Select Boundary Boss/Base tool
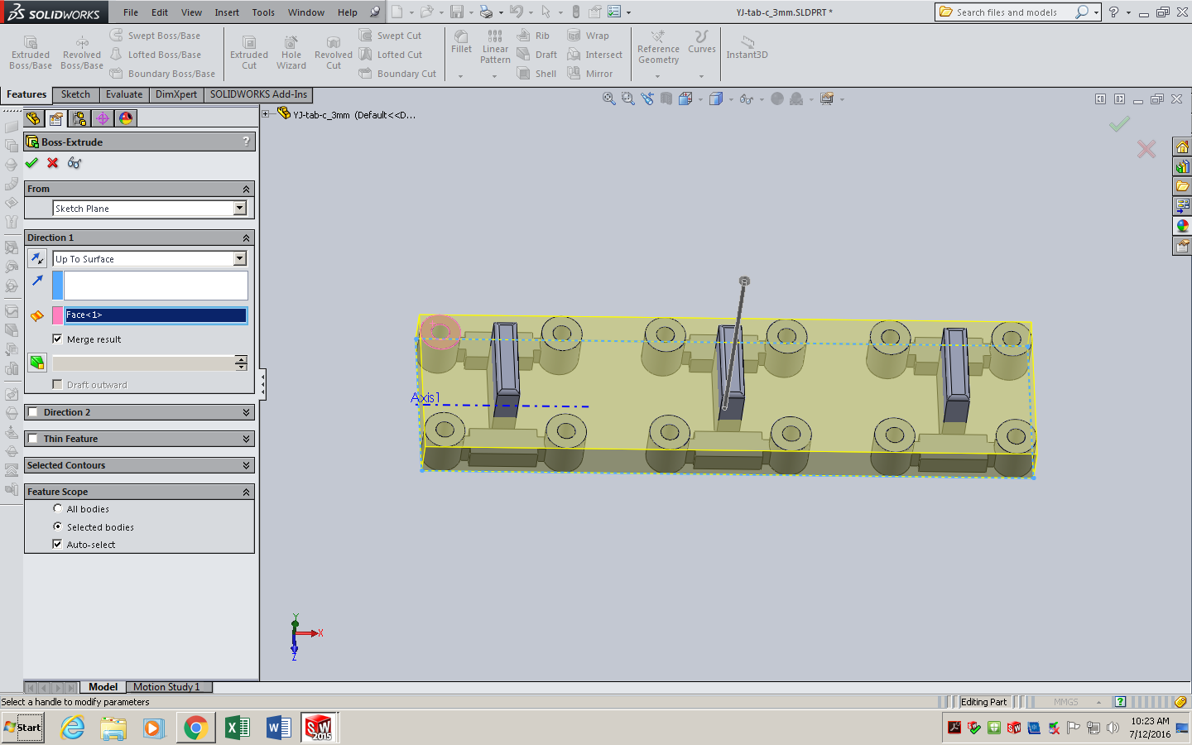 (162, 74)
